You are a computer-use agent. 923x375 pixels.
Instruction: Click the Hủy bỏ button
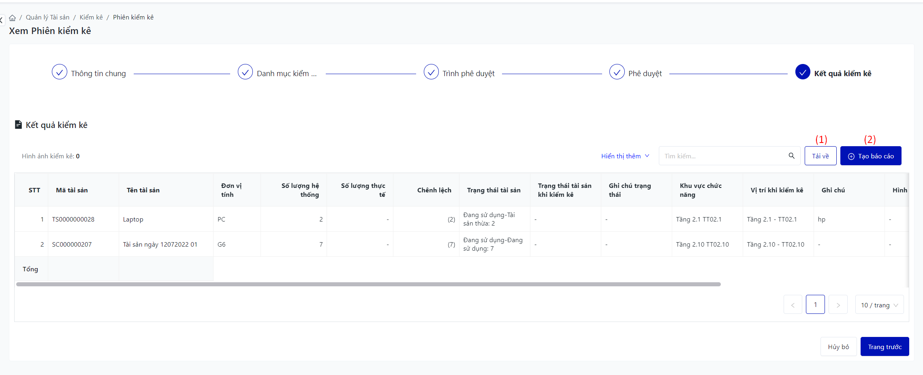pyautogui.click(x=838, y=347)
